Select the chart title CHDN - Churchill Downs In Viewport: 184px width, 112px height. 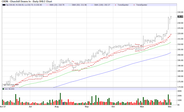coord(16,1)
